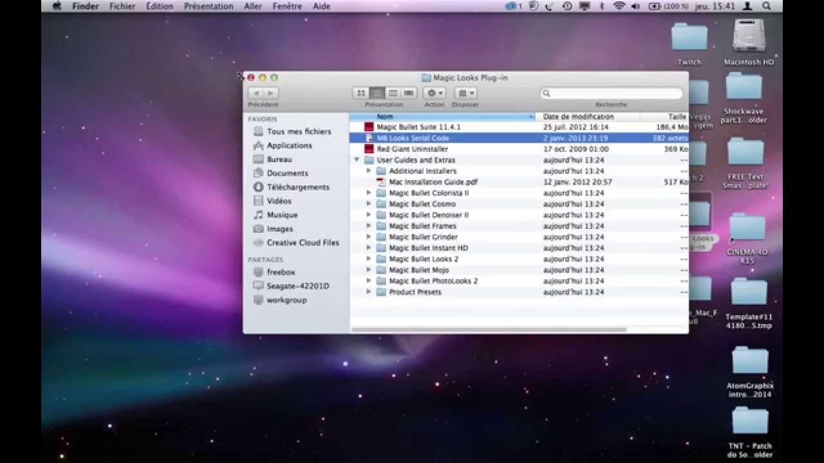Open the Édition menu
This screenshot has height=463, width=824.
[160, 6]
